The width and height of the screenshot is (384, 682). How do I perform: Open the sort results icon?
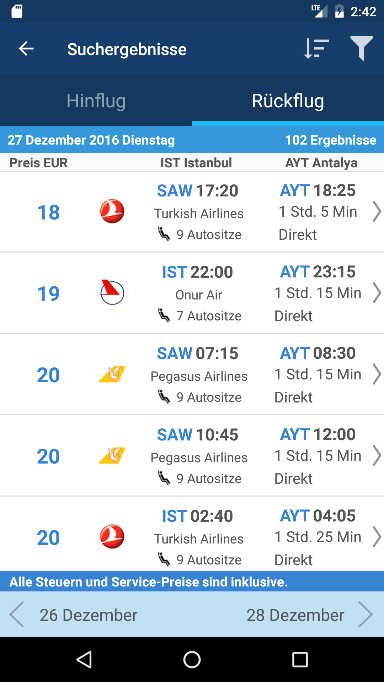pyautogui.click(x=316, y=49)
